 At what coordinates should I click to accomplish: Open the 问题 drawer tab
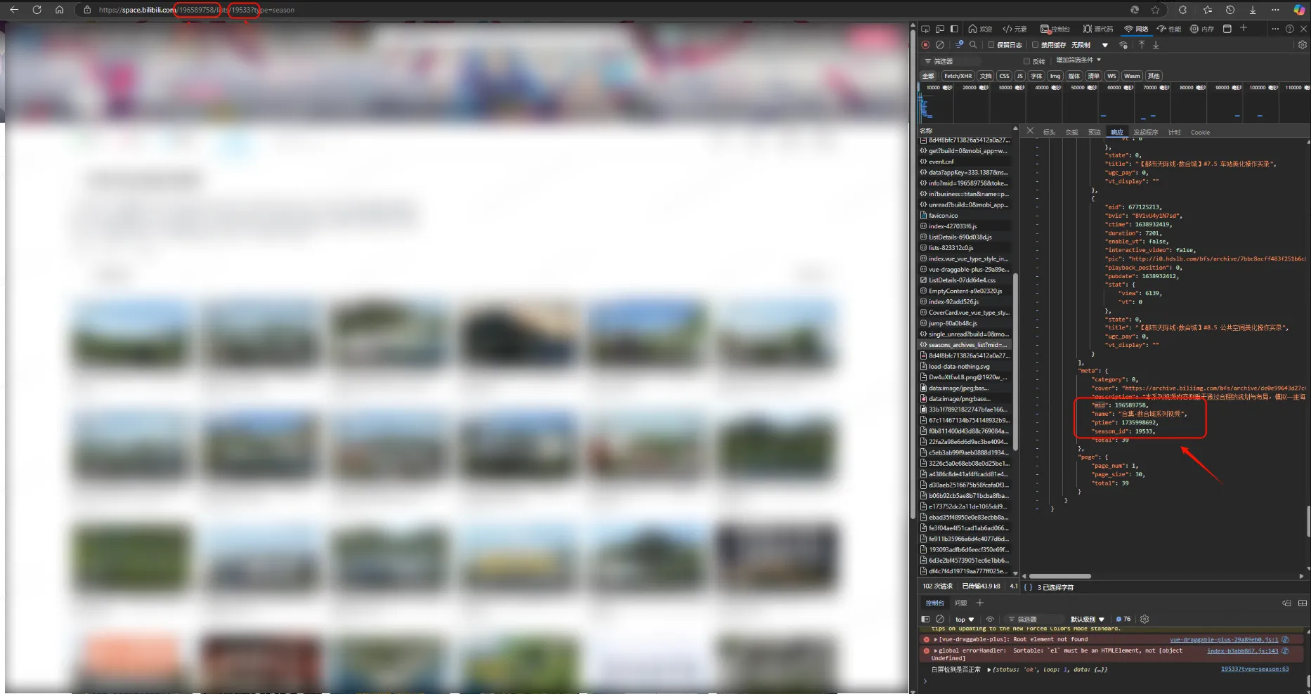[960, 603]
